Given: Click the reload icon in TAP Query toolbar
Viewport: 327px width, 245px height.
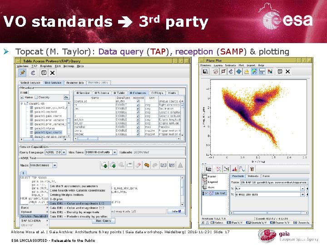Looking at the screenshot, I should 33,73.
